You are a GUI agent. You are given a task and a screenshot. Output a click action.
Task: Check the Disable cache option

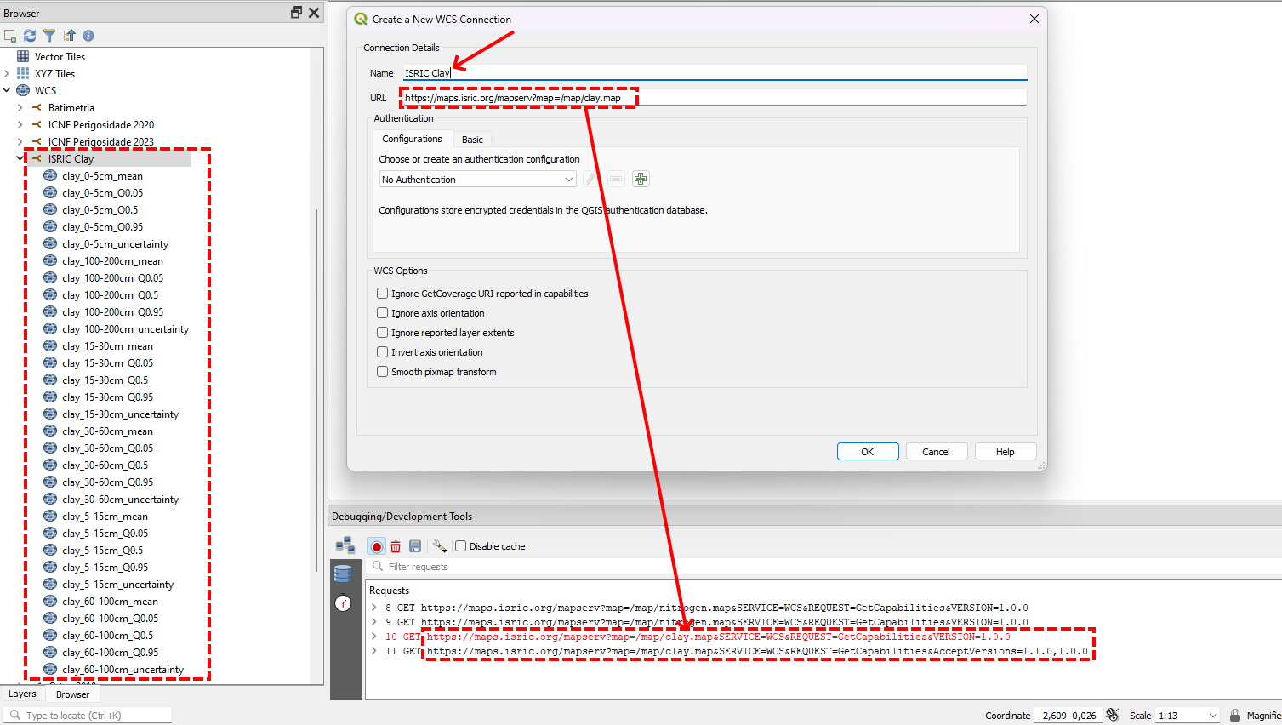tap(460, 545)
